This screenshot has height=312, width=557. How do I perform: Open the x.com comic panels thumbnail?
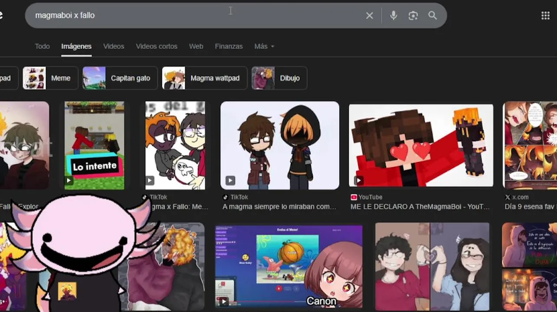click(530, 146)
